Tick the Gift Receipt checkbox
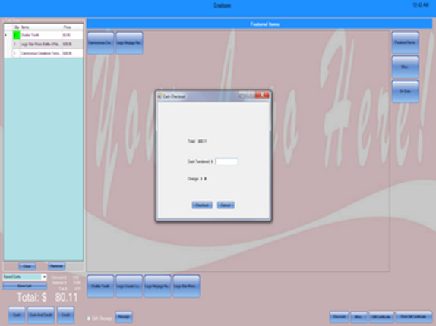 click(89, 318)
